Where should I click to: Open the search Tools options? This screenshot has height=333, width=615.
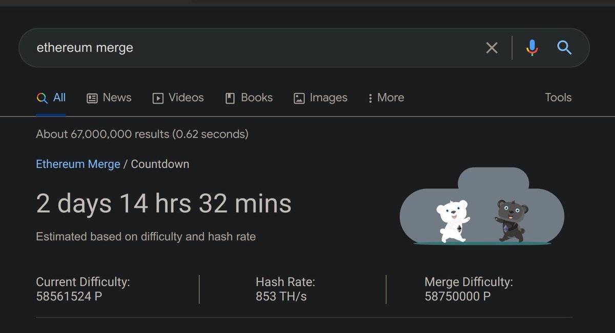pos(558,98)
